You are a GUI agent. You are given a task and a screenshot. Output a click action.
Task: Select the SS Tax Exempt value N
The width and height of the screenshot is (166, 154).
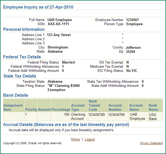tap(128, 62)
